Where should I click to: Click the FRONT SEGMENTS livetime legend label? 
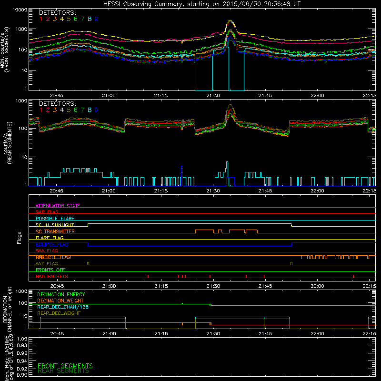(65, 366)
